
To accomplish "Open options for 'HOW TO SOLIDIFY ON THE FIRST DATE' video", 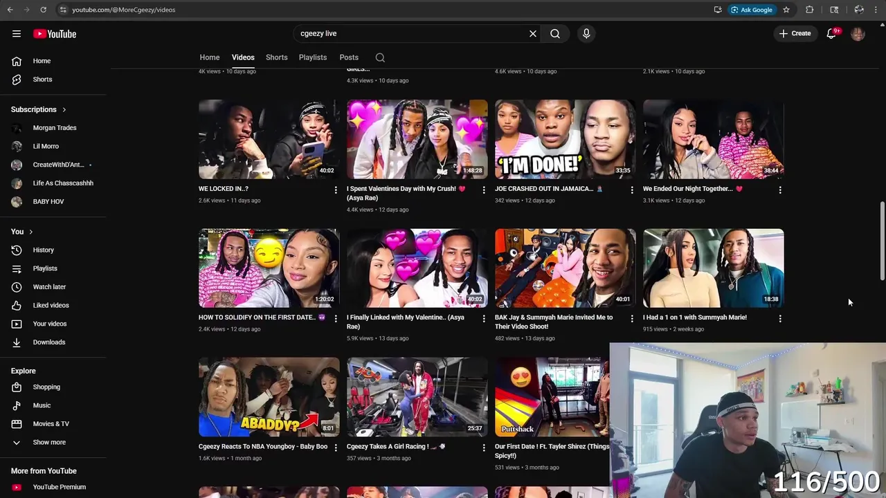I will (336, 319).
